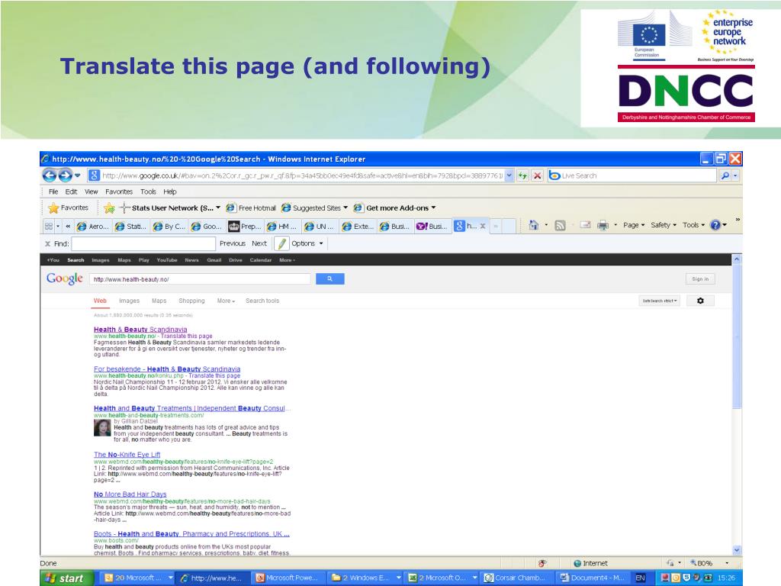Click Previous in the Find bar
The image size is (781, 586).
[233, 243]
